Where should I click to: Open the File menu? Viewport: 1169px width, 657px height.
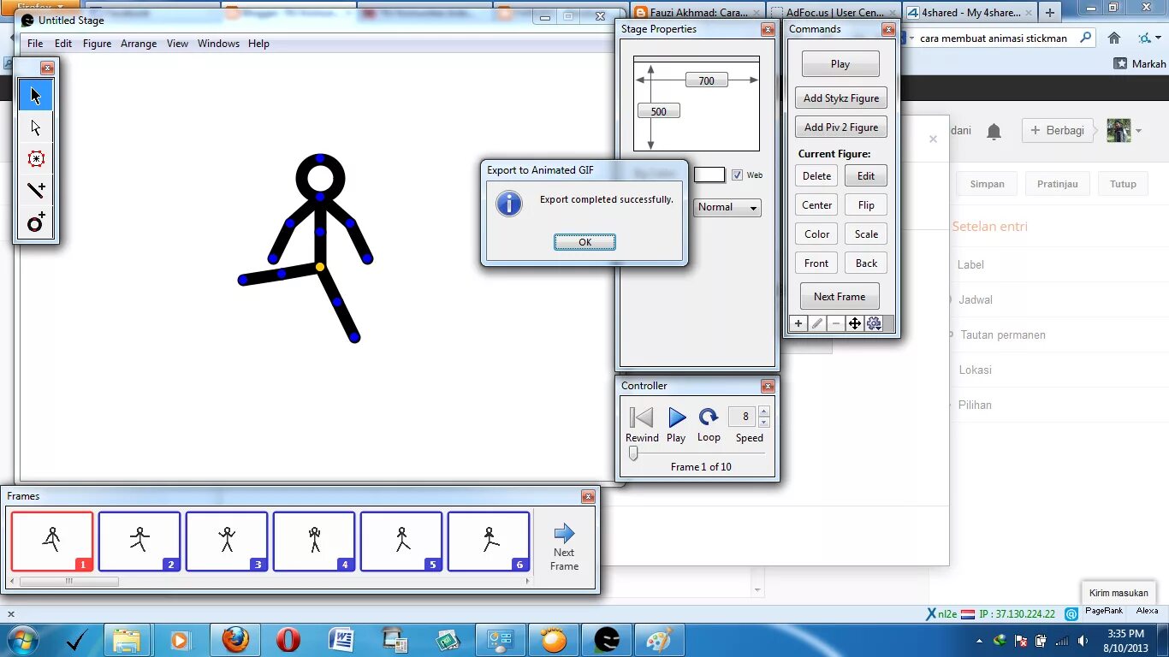(35, 44)
